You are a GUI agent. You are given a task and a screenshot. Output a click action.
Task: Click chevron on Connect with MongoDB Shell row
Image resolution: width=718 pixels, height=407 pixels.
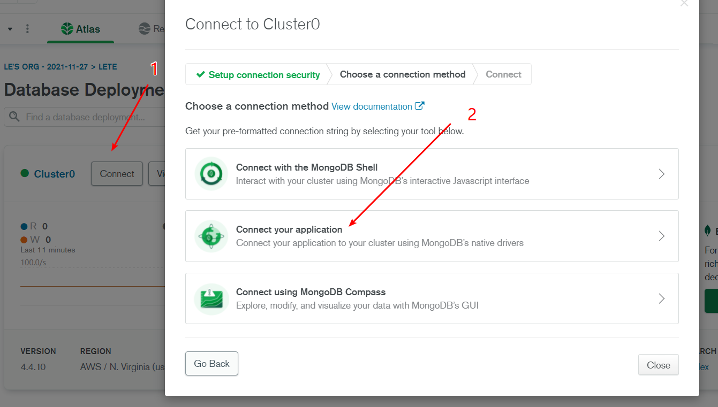tap(662, 174)
